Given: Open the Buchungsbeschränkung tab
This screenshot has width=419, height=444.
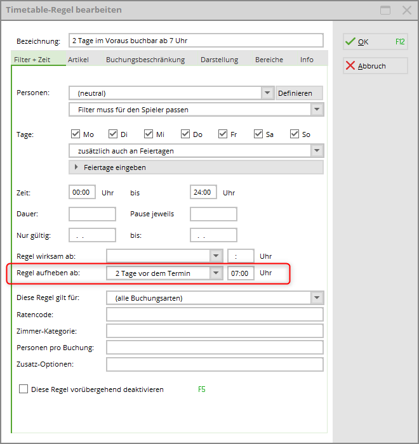Looking at the screenshot, I should [145, 60].
